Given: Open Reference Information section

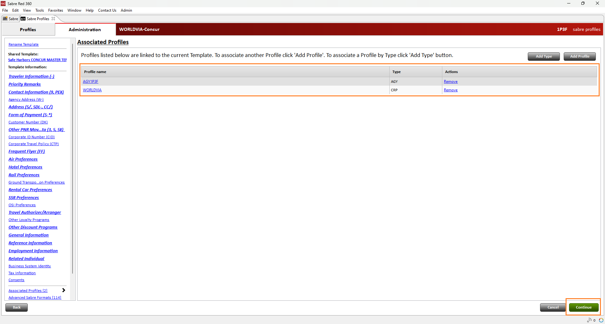Looking at the screenshot, I should tap(30, 243).
